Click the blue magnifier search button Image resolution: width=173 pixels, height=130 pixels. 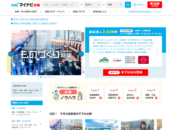[x=128, y=5]
